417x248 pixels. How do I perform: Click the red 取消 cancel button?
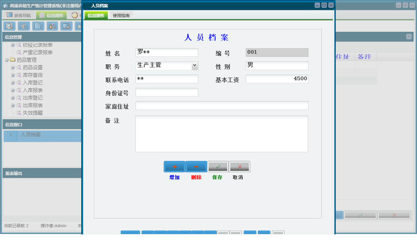click(x=239, y=166)
